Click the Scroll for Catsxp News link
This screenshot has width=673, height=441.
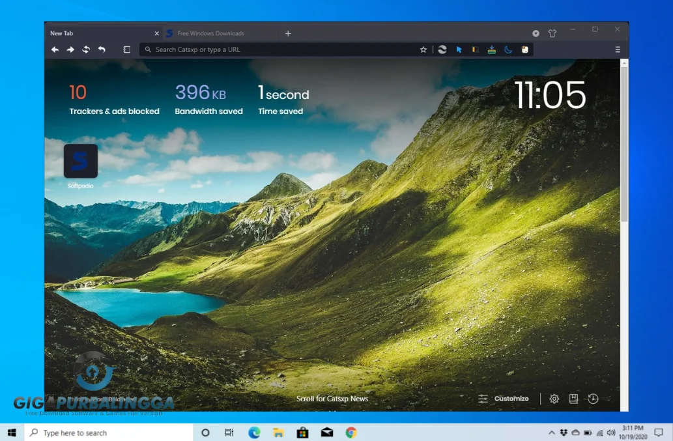point(333,398)
